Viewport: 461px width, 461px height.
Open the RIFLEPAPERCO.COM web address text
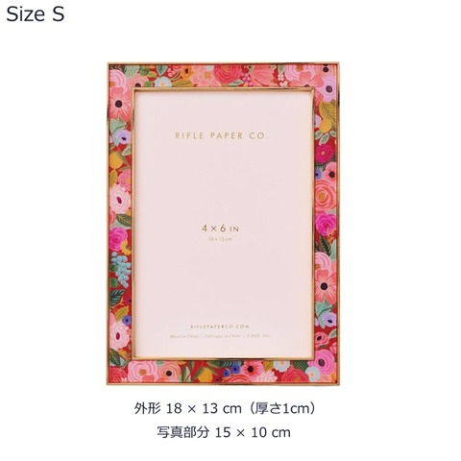(220, 327)
